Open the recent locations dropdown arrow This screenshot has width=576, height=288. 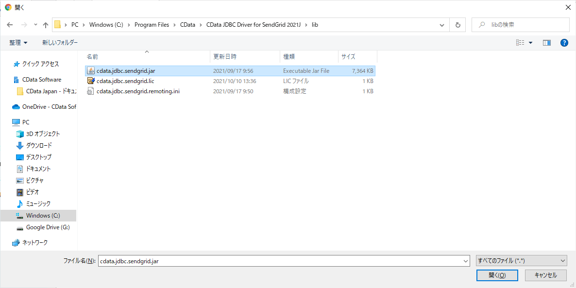click(x=35, y=25)
